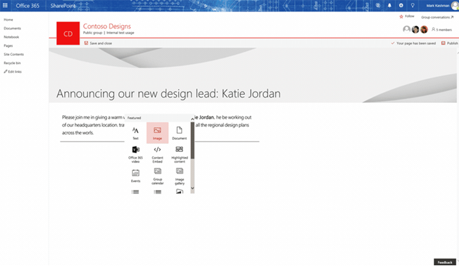This screenshot has height=269, width=459.
Task: Click the Save and close label
Action: point(101,43)
